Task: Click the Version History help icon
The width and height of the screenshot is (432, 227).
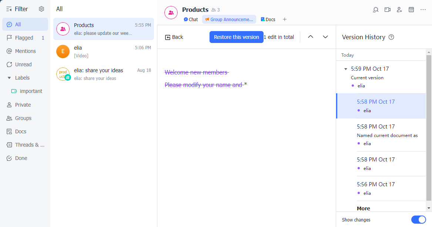Action: (391, 37)
